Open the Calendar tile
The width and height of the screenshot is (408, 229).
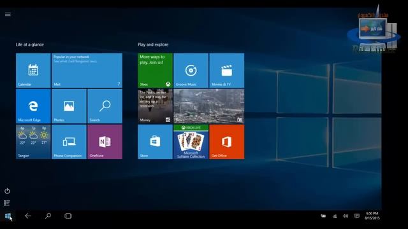tap(33, 71)
